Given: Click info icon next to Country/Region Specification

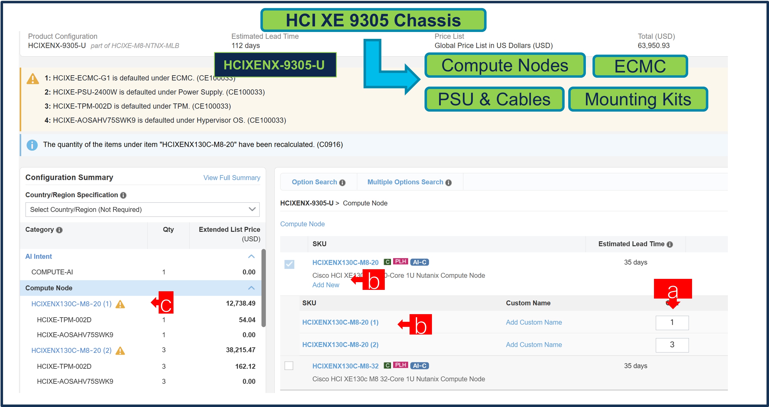Looking at the screenshot, I should (x=123, y=195).
